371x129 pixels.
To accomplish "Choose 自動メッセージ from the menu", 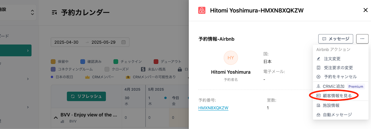I will click(x=337, y=115).
